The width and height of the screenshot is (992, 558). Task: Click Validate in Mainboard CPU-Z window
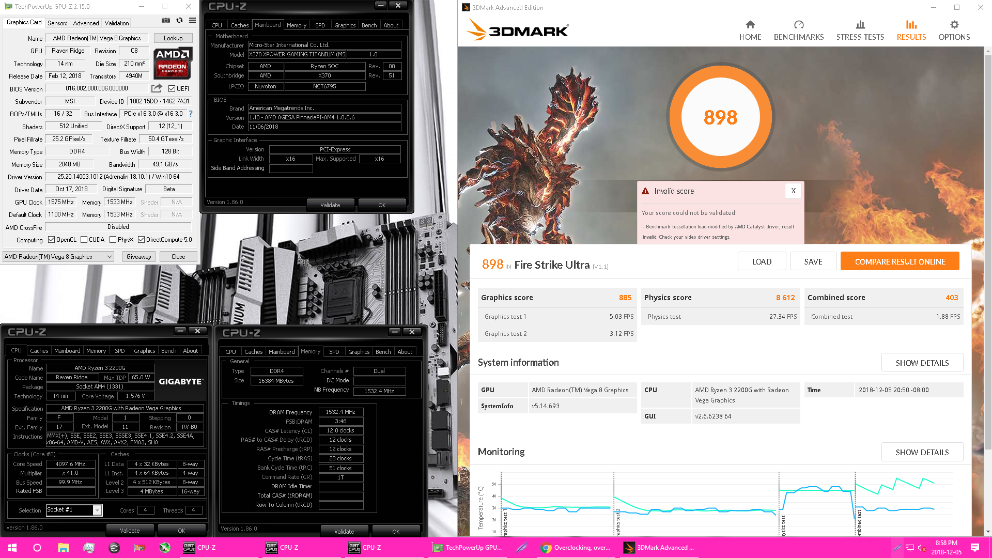(330, 205)
